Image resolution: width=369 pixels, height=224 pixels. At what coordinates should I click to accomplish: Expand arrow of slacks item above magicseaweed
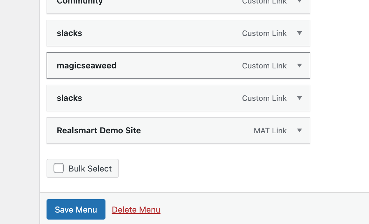click(299, 33)
